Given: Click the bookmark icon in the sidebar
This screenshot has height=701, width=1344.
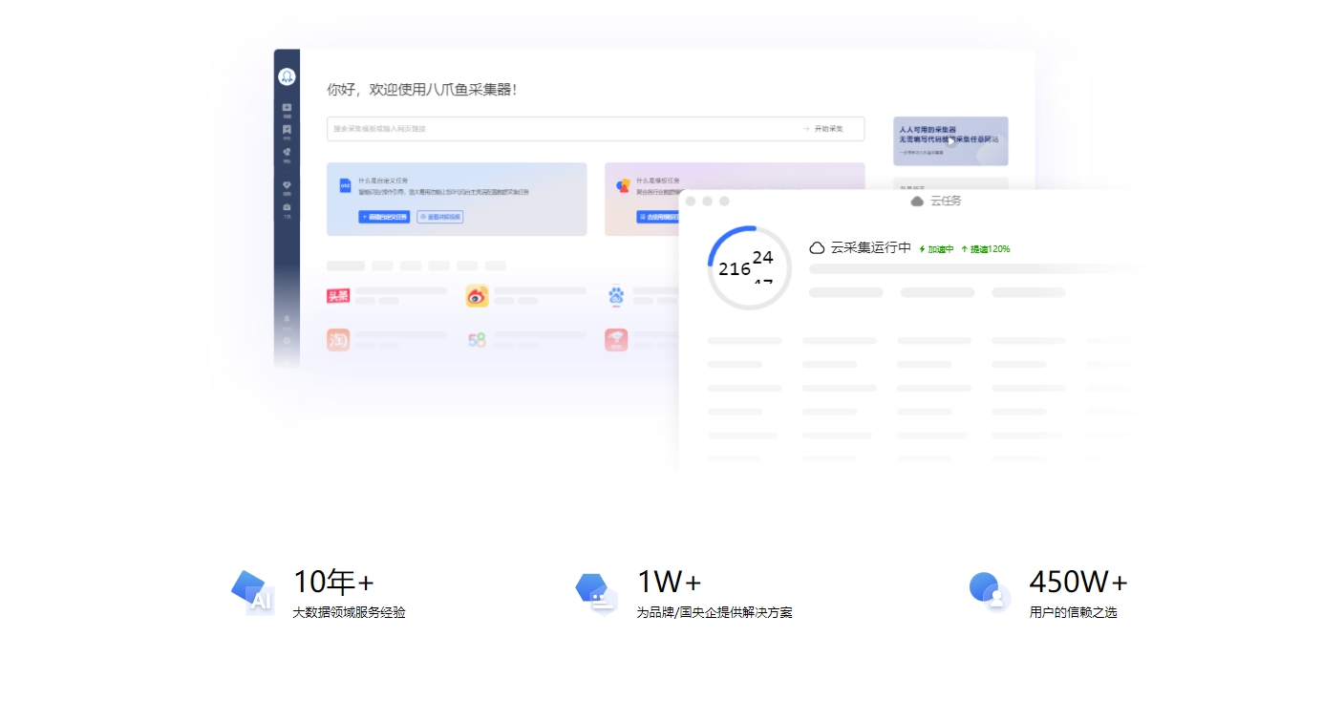Looking at the screenshot, I should coord(287,130).
